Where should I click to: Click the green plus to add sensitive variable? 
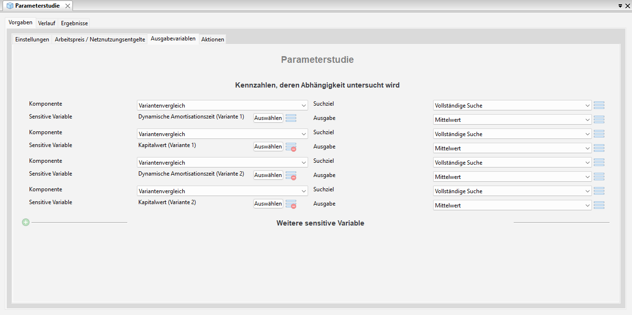(x=26, y=222)
